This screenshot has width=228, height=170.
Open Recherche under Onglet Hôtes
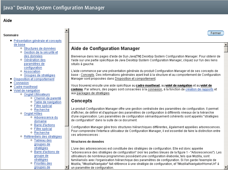(42, 133)
